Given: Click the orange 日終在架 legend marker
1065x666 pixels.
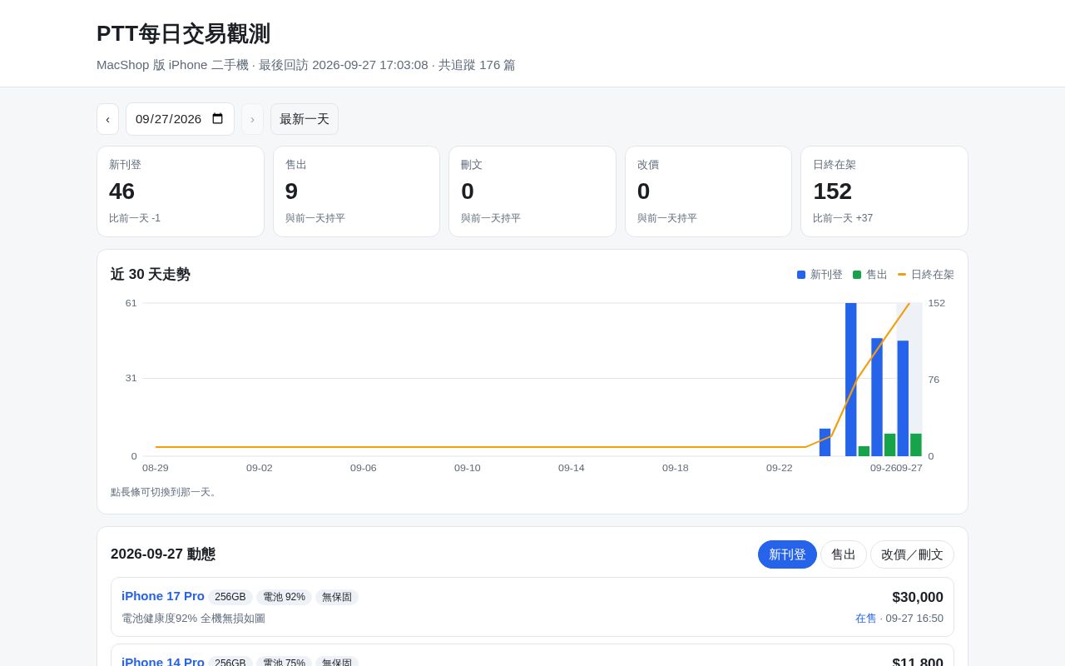Looking at the screenshot, I should point(902,275).
